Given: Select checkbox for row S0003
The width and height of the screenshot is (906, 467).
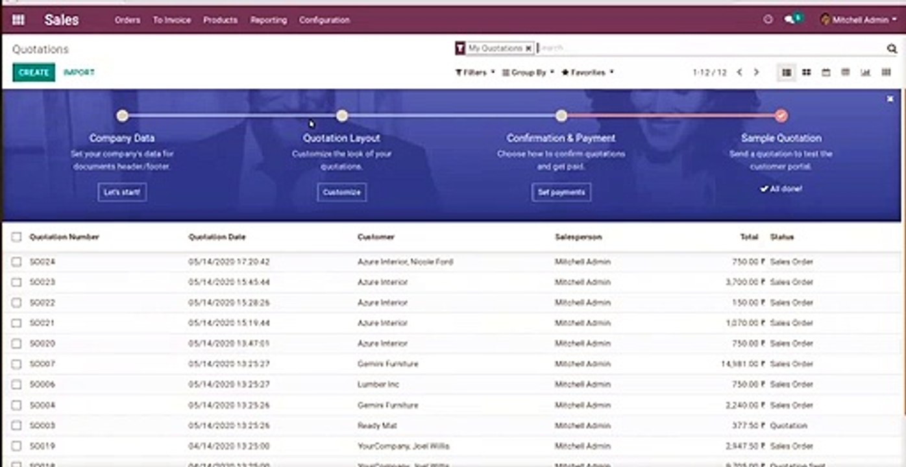Looking at the screenshot, I should click(16, 425).
